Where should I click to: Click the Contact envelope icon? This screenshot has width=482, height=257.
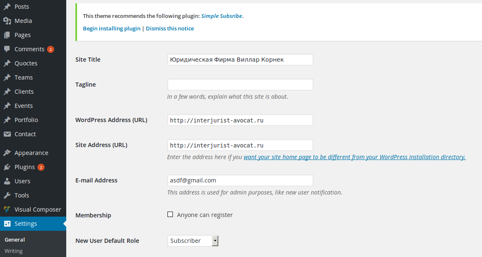(x=7, y=134)
